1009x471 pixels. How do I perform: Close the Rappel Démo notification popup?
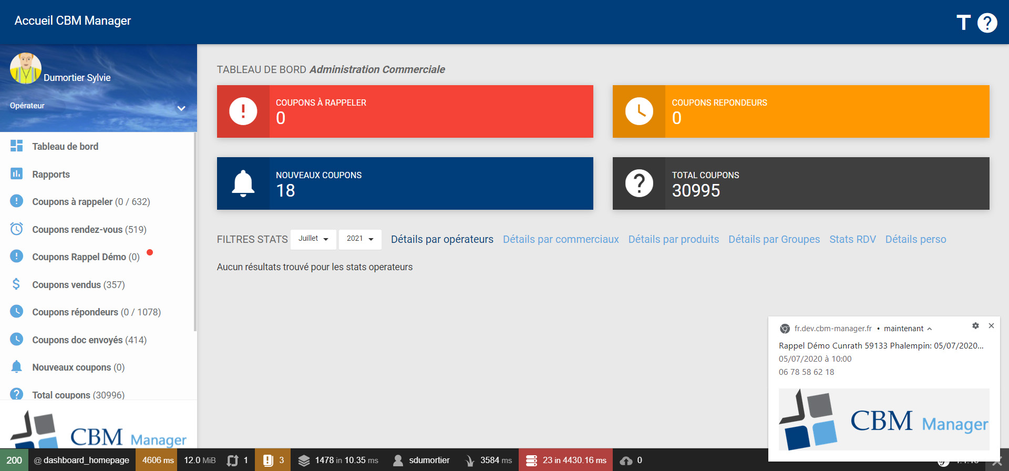click(x=991, y=326)
